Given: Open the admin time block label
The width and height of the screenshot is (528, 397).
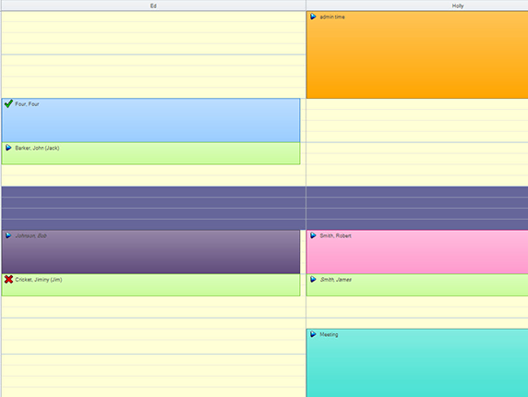Looking at the screenshot, I should (332, 17).
